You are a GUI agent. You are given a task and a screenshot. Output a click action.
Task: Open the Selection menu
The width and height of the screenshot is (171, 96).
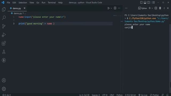23,2
